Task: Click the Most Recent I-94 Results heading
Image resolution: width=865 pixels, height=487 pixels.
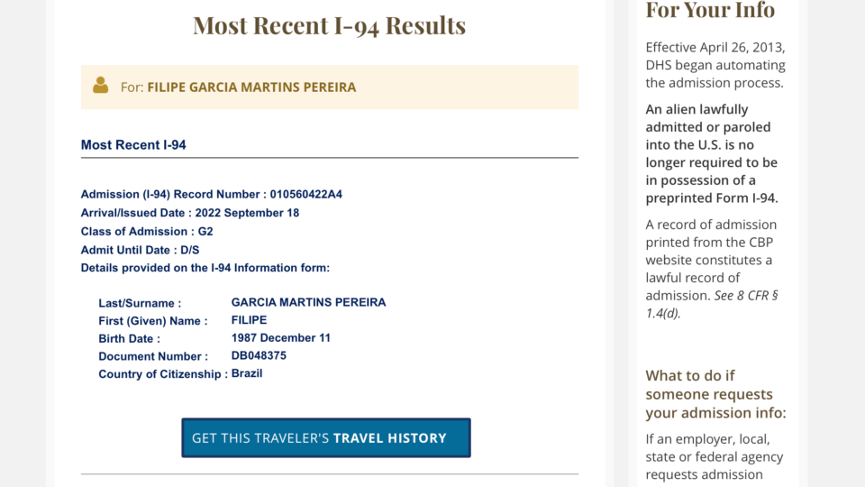Action: click(330, 25)
